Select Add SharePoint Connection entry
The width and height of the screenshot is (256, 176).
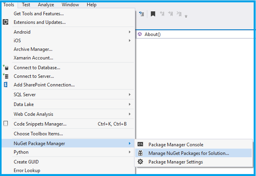click(68, 84)
